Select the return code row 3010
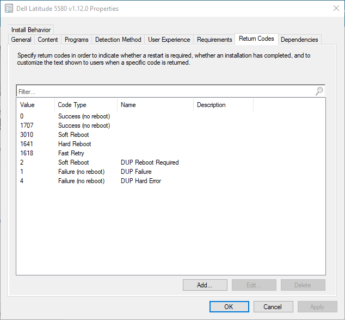 pos(171,135)
